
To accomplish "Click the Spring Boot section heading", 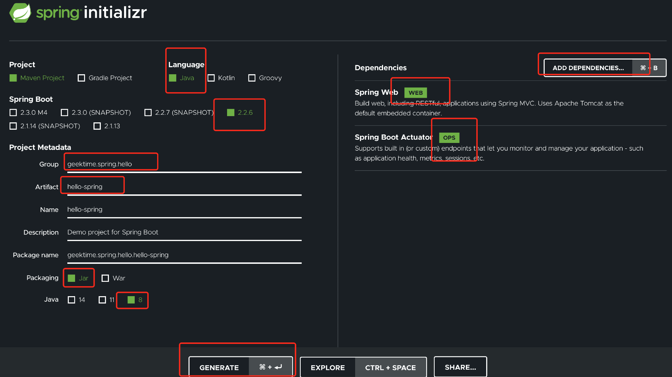I will coord(31,99).
